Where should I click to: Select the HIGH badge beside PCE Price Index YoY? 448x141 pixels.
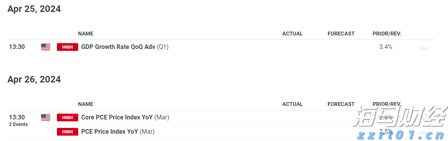tap(67, 132)
